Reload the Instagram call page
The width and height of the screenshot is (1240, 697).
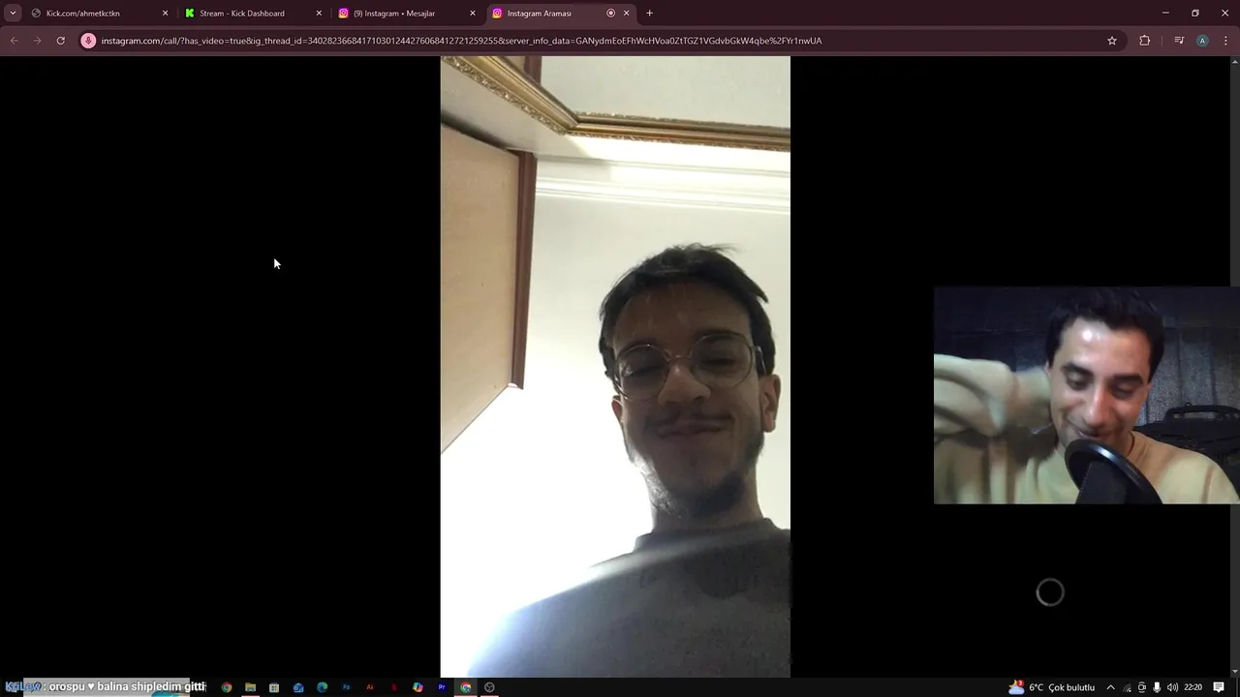coord(60,41)
